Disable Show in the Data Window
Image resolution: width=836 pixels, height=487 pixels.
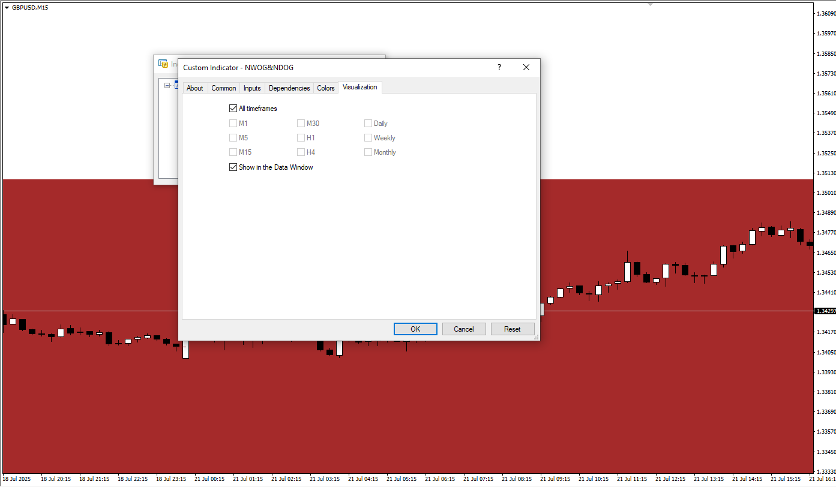(x=233, y=167)
